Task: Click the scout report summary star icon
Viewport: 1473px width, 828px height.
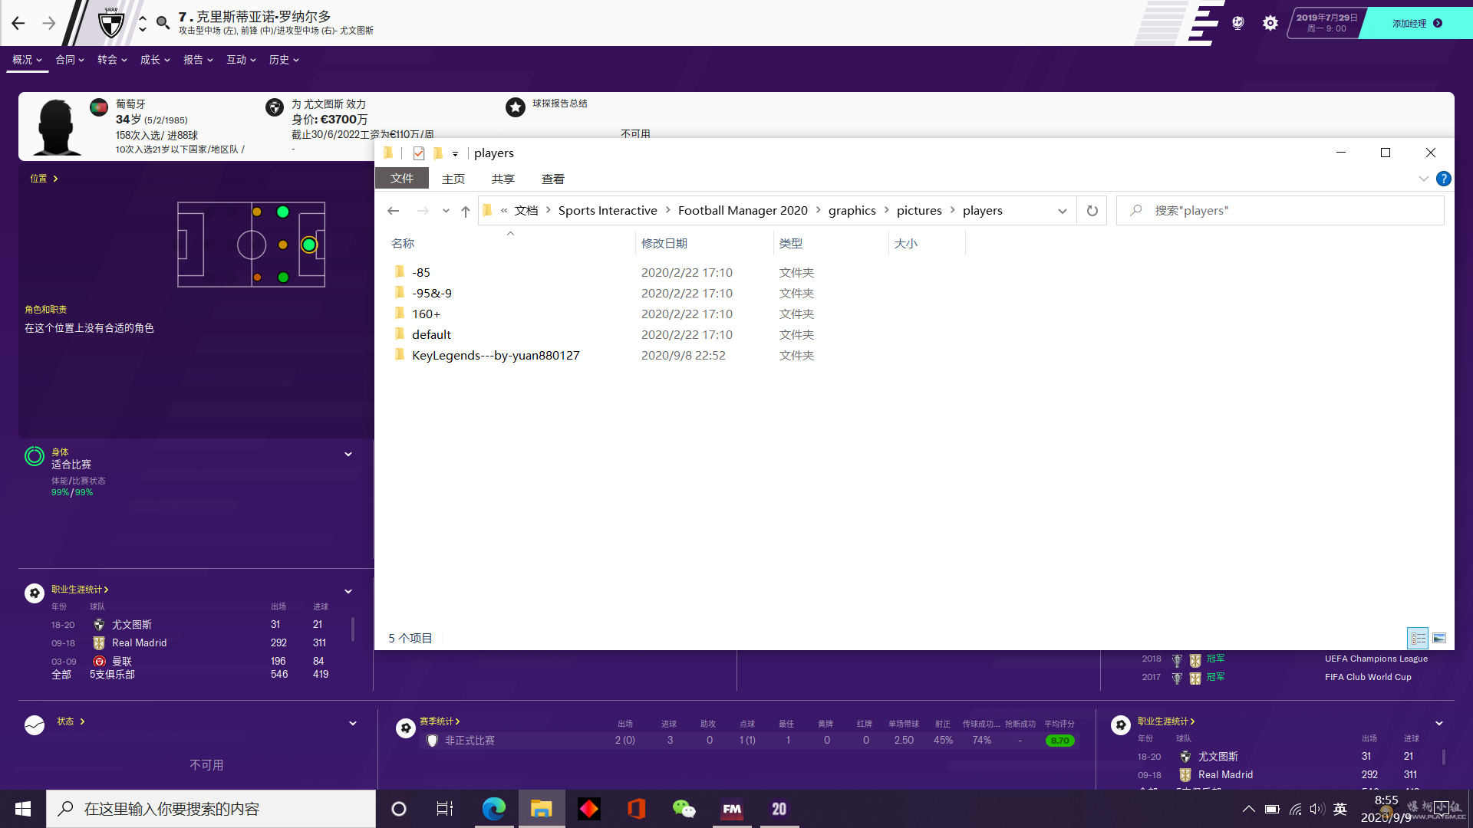Action: point(516,107)
